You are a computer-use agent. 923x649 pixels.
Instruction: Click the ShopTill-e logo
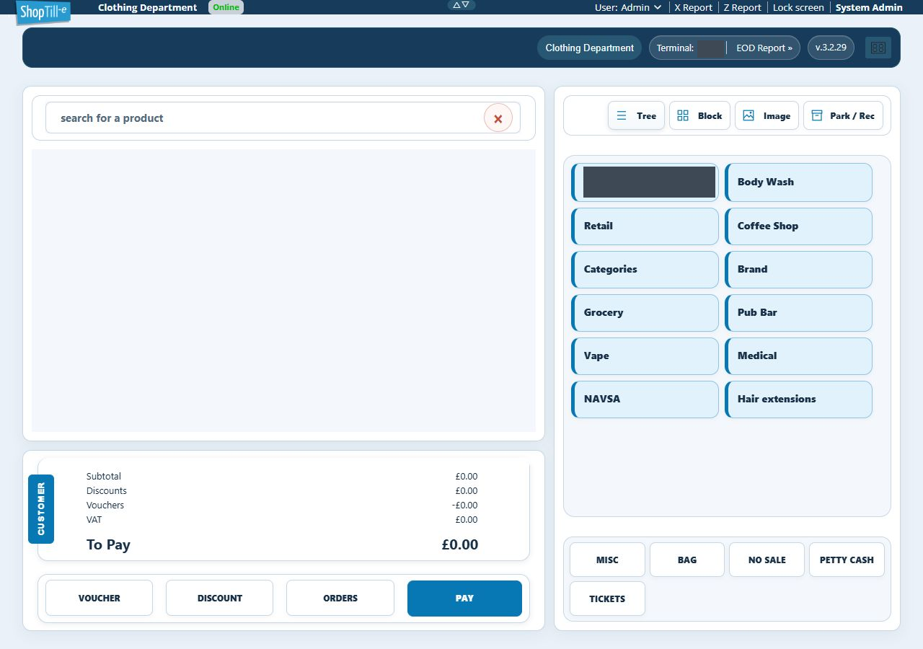43,12
